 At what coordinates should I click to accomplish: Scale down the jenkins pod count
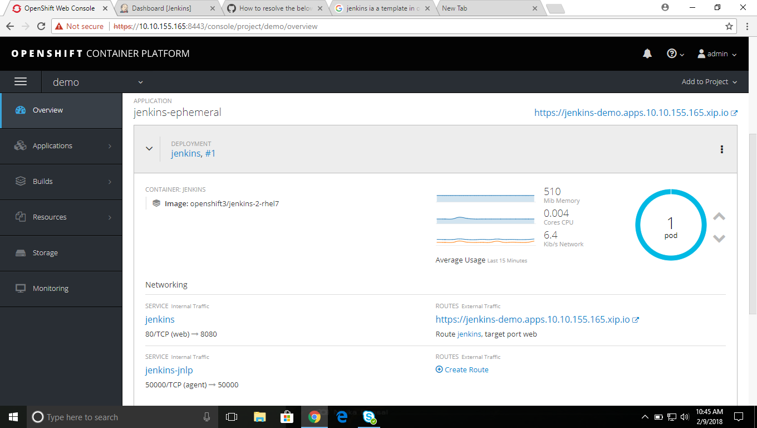pyautogui.click(x=719, y=238)
